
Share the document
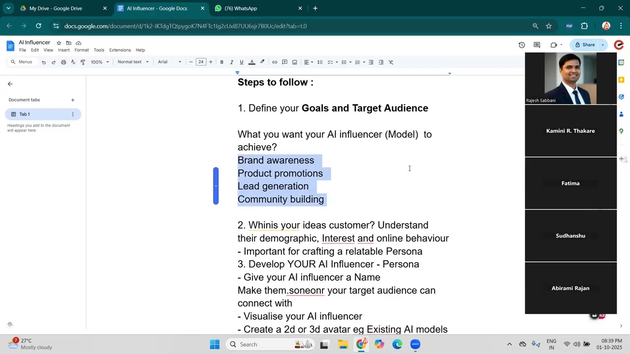pos(585,45)
